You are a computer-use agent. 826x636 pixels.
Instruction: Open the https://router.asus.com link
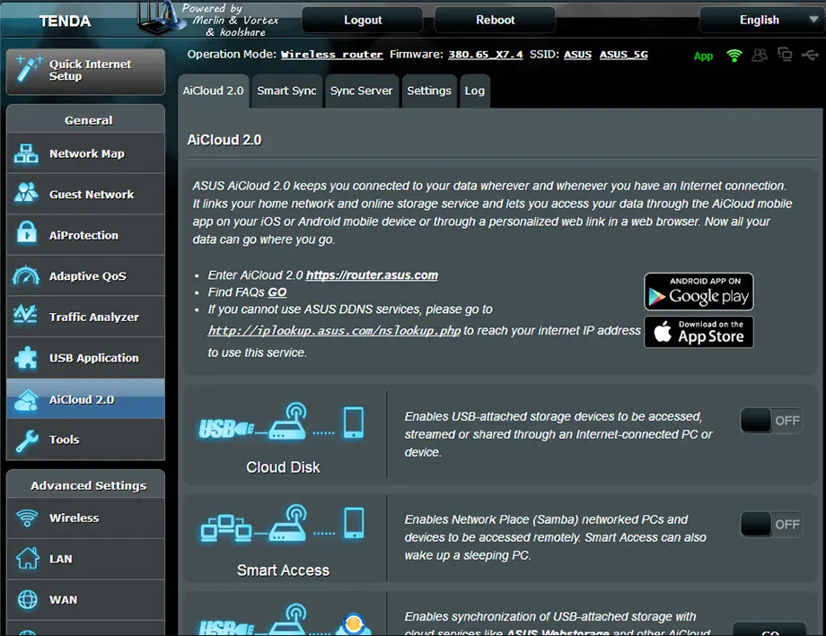(372, 275)
